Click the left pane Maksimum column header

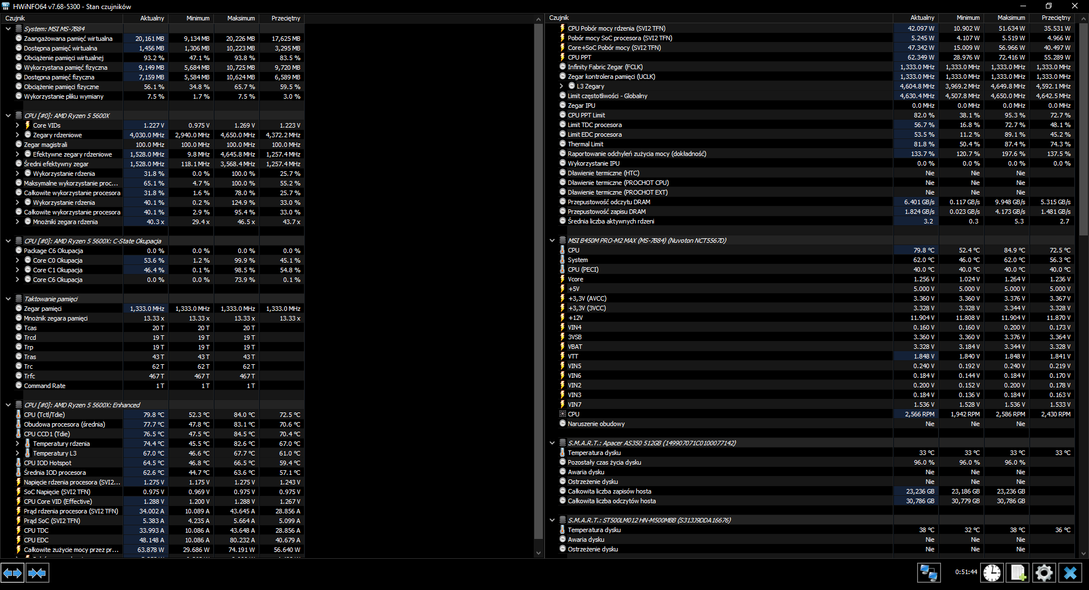pos(236,18)
